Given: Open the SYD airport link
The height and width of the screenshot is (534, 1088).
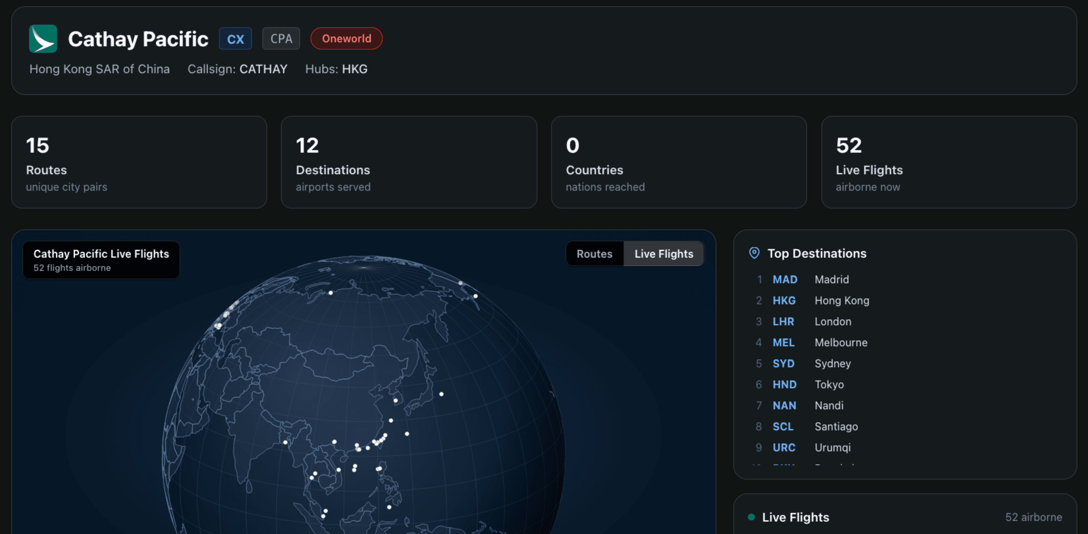Looking at the screenshot, I should tap(783, 364).
